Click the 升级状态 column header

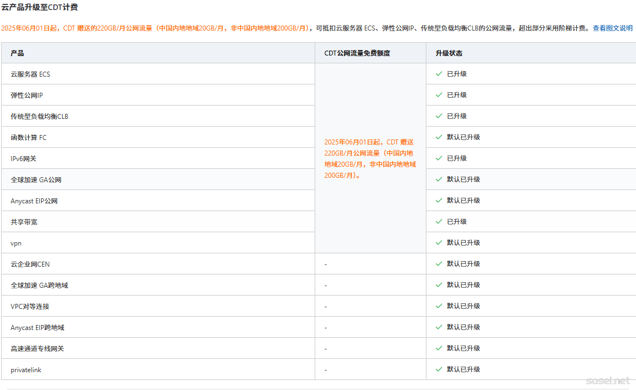click(x=449, y=53)
